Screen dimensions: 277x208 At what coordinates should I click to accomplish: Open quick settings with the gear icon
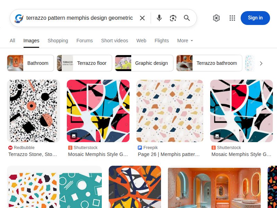[x=216, y=18]
